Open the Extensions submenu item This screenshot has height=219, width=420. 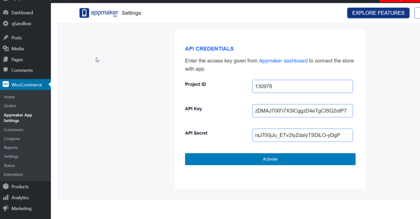coord(14,174)
